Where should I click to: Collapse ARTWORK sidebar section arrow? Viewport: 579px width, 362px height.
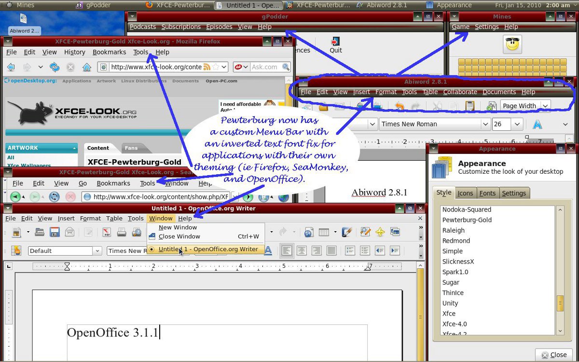point(74,148)
